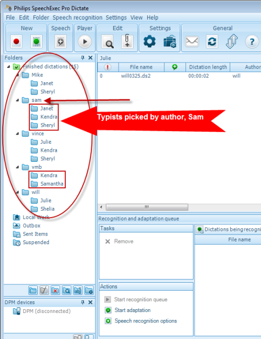261x339 pixels.
Task: Click the Player play button
Action: (x=85, y=41)
